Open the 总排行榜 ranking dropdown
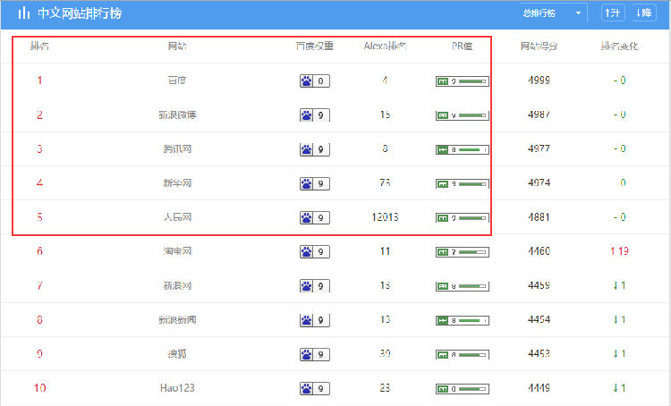The image size is (671, 406). point(552,13)
